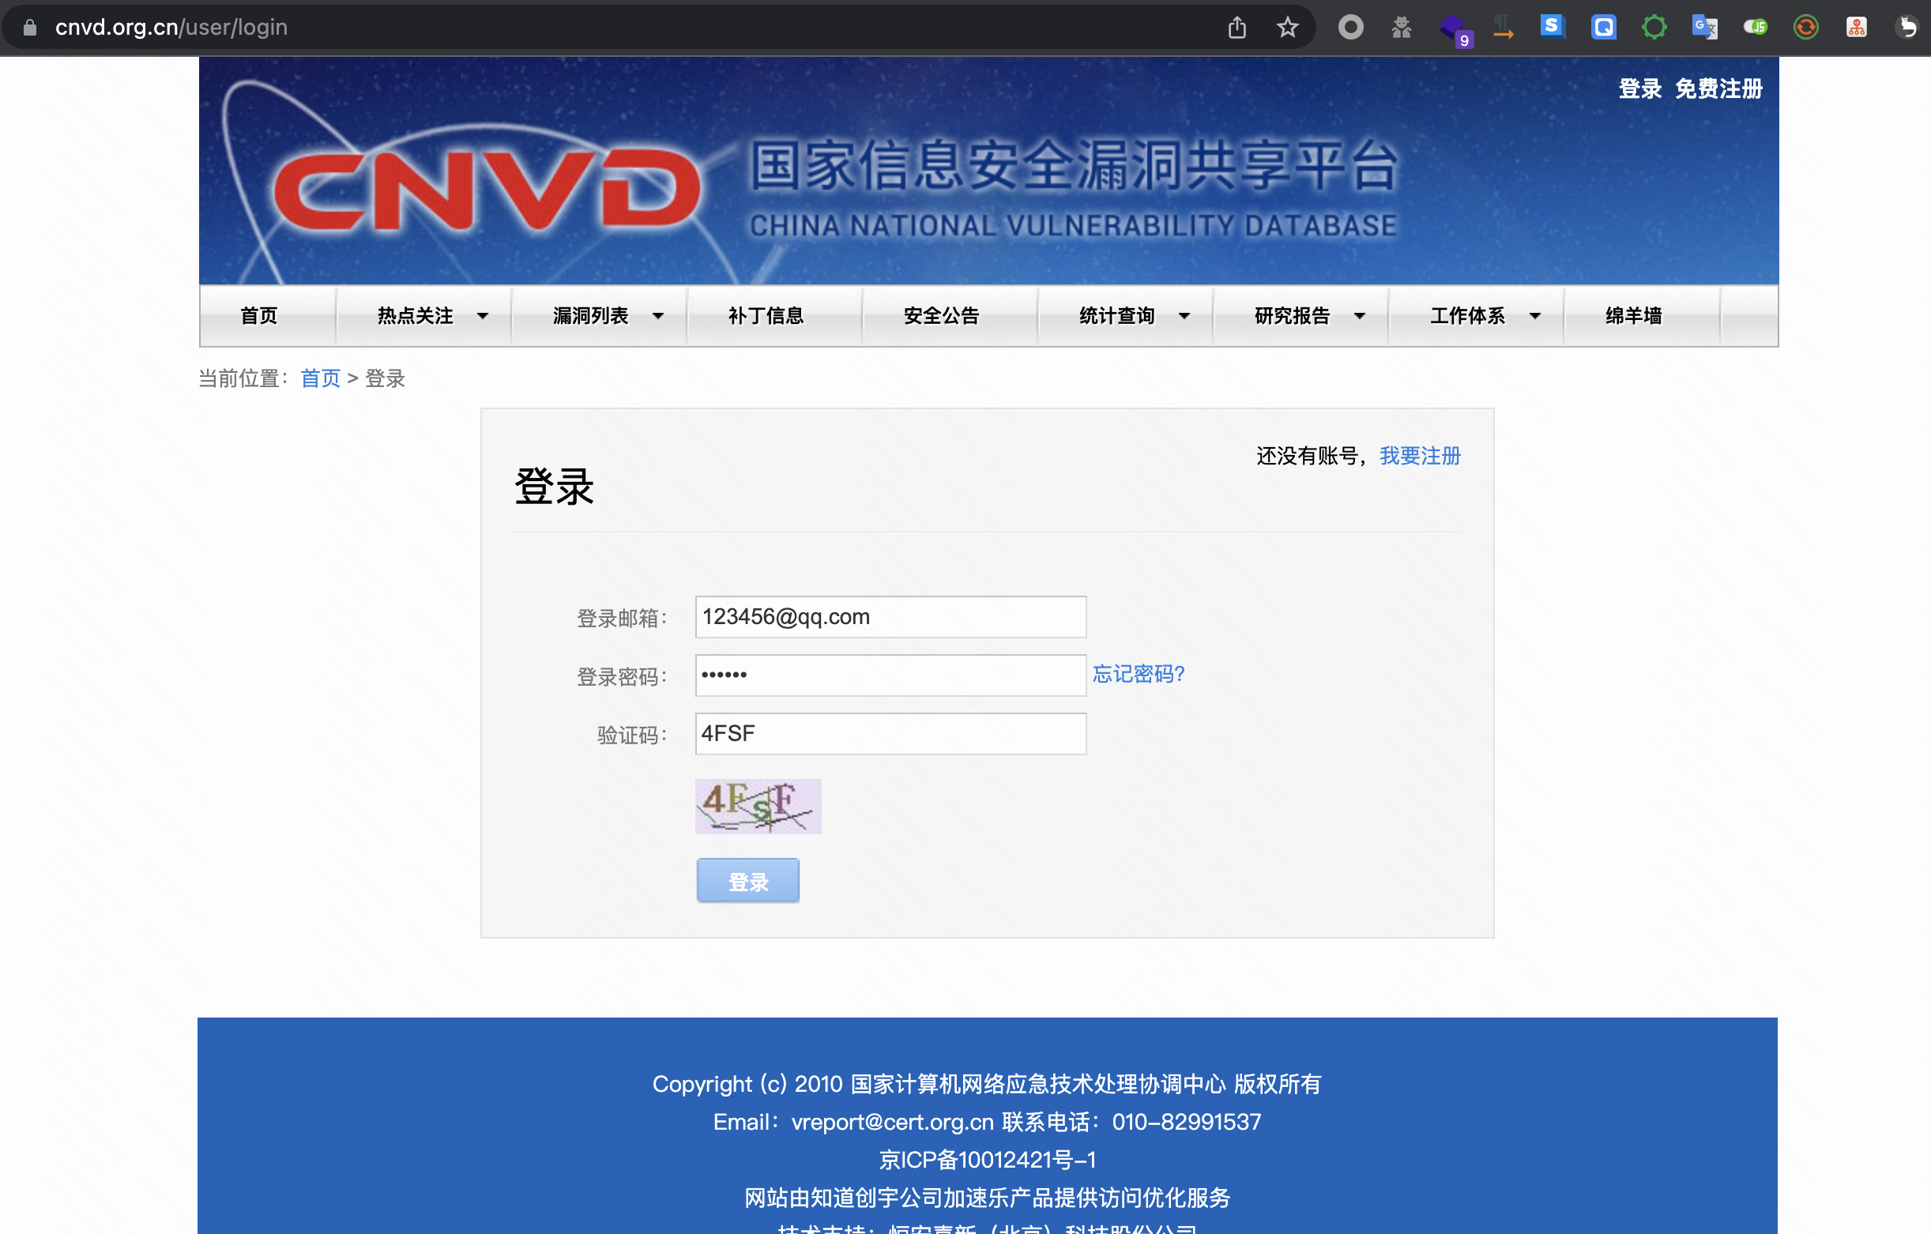1931x1234 pixels.
Task: Click the 忘记密码? link
Action: click(x=1138, y=675)
